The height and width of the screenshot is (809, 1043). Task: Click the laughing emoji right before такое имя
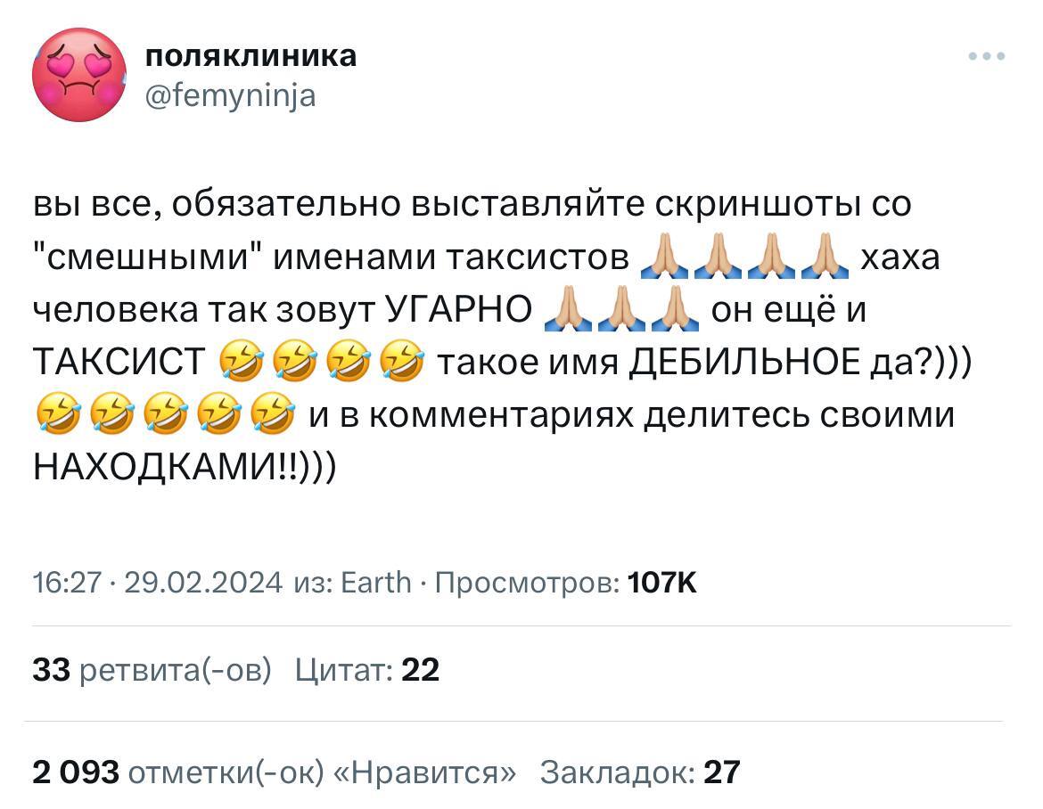[x=402, y=362]
